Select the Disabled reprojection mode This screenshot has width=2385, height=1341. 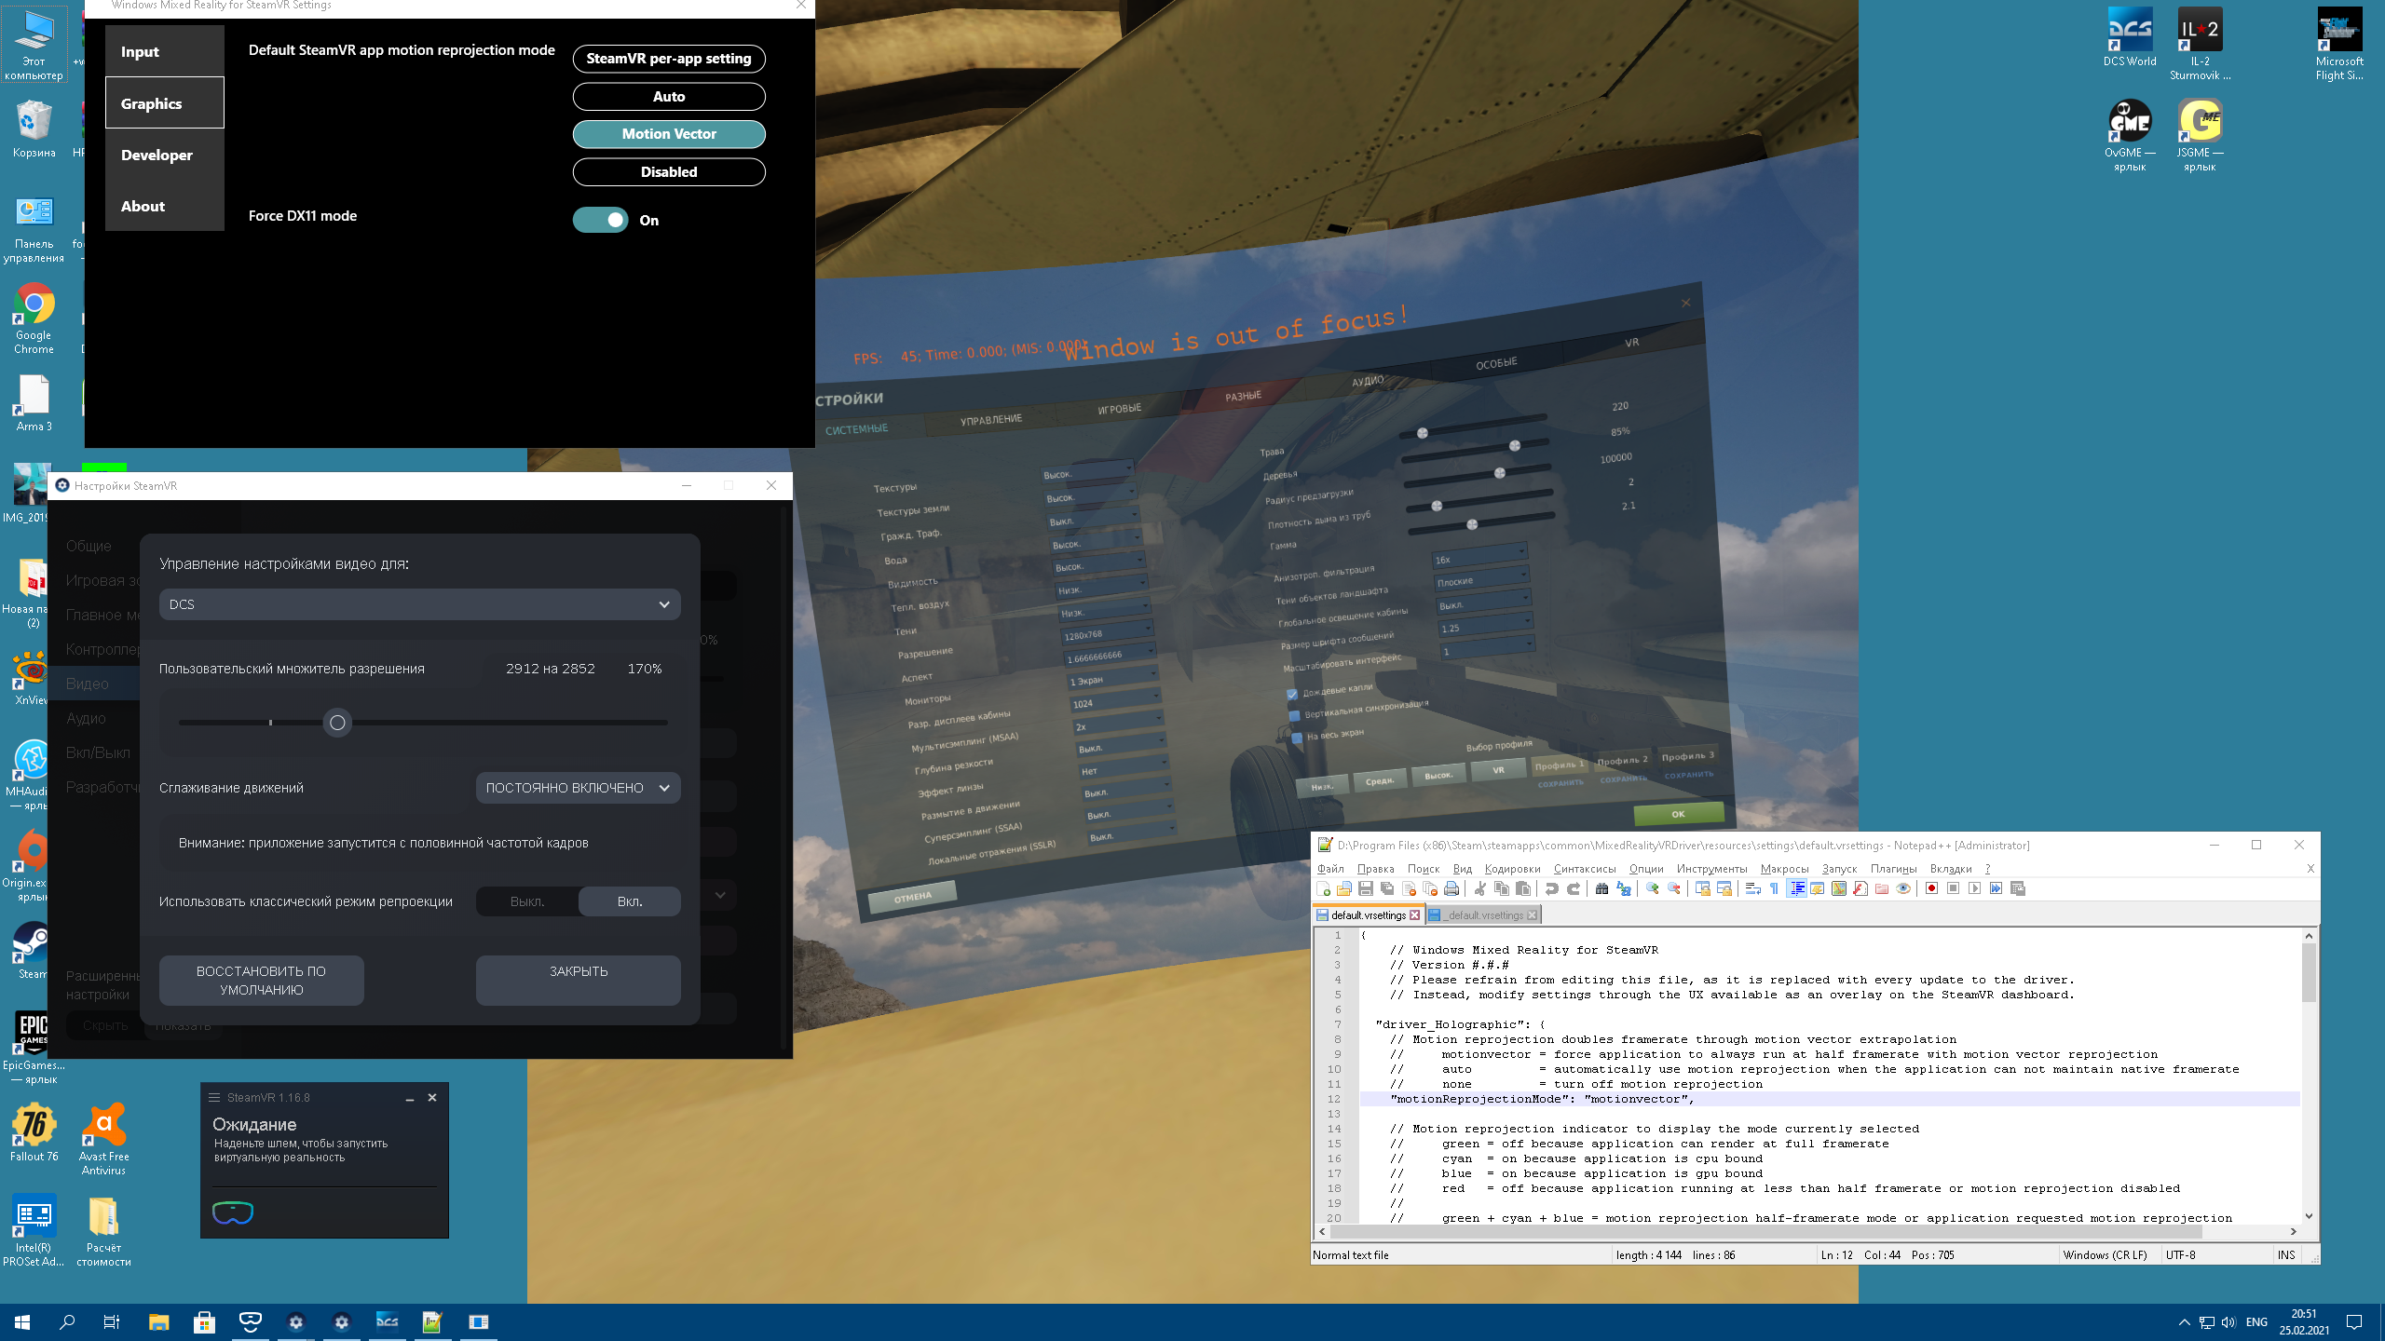pyautogui.click(x=669, y=171)
